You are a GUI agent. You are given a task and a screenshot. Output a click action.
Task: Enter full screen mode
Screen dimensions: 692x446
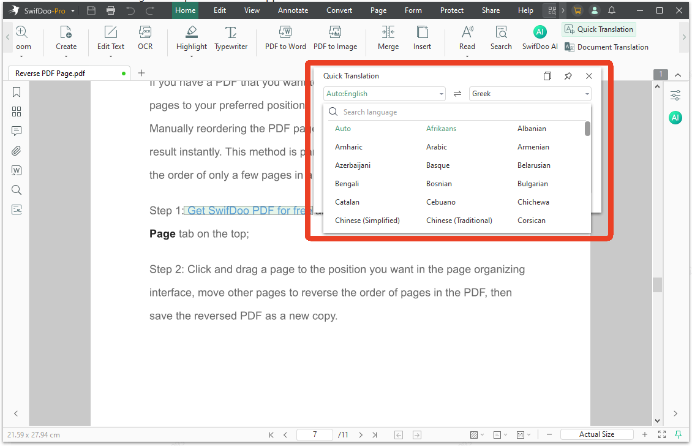tap(662, 435)
